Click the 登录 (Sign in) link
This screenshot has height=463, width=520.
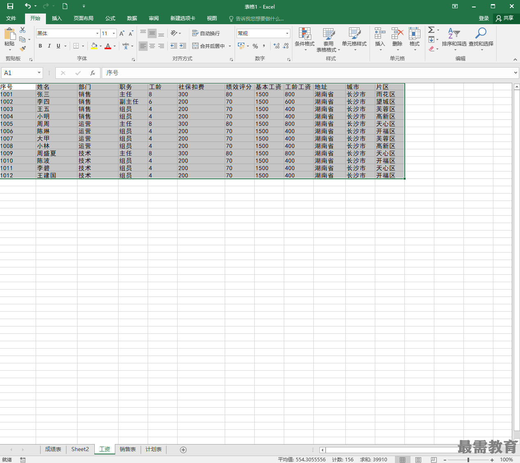[484, 18]
